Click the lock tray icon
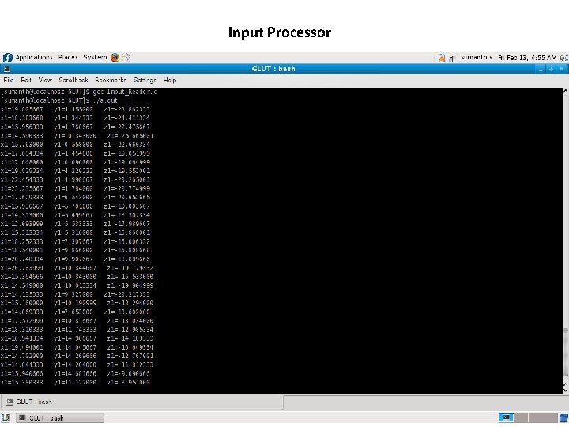Viewport: 569px width, 427px height. pos(442,58)
